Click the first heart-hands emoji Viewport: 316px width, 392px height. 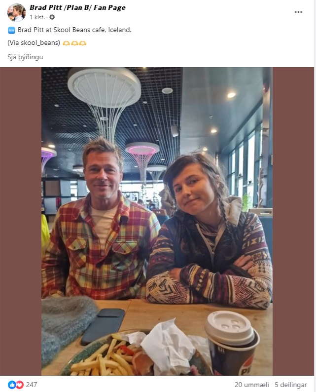[x=66, y=43]
